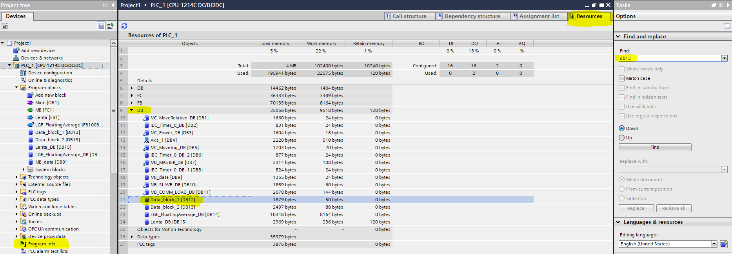
Task: Switch to the Call structure tab
Action: click(409, 16)
